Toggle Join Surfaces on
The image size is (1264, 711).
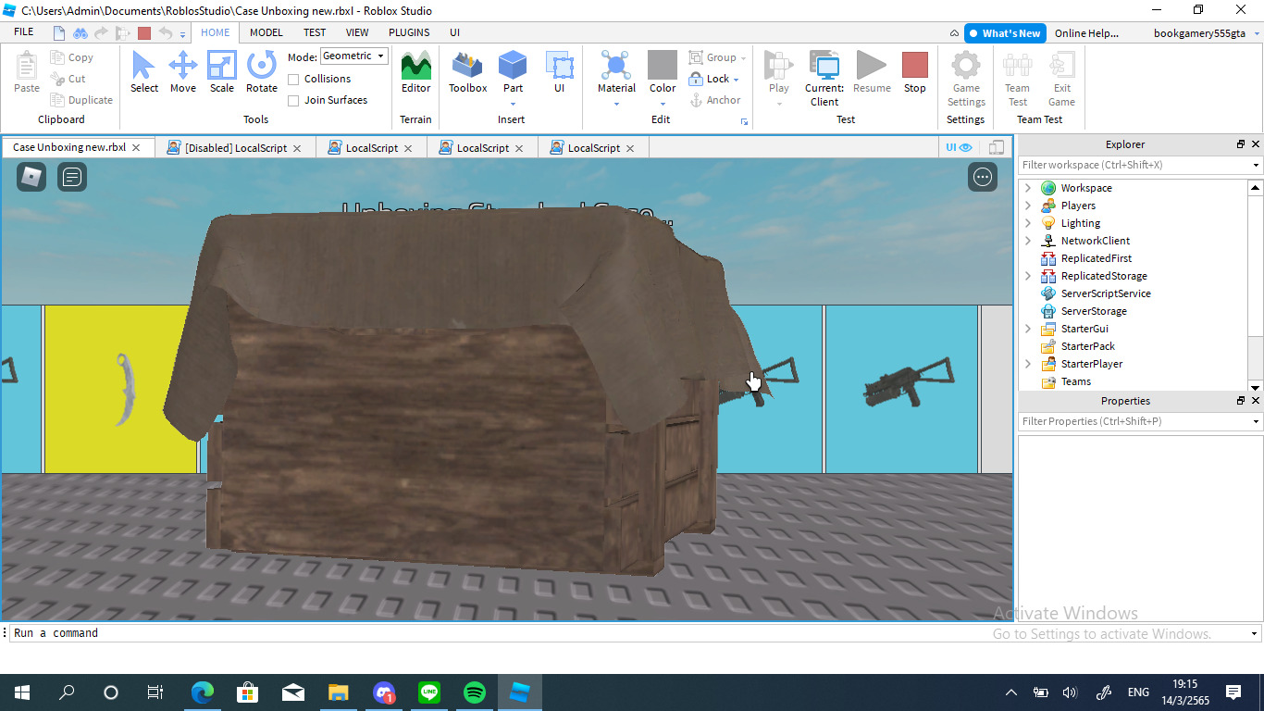click(x=293, y=100)
